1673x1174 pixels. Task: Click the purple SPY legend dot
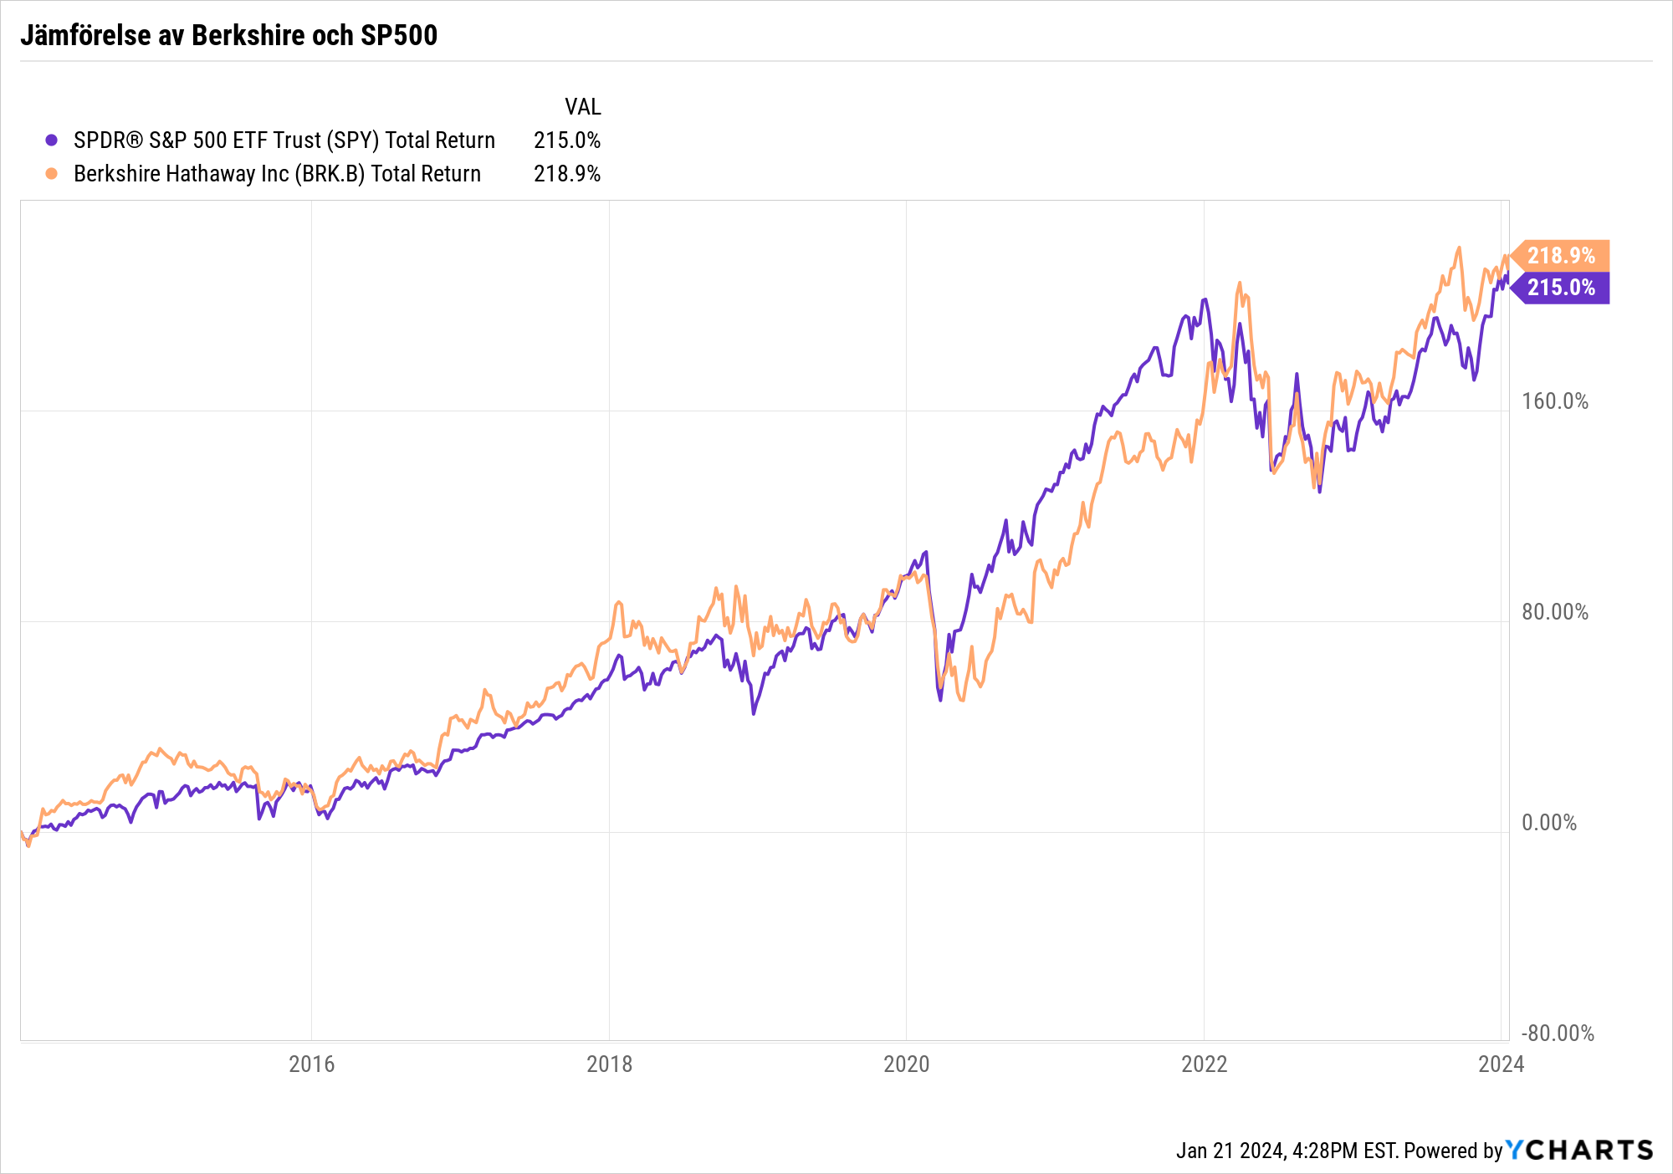[x=52, y=140]
